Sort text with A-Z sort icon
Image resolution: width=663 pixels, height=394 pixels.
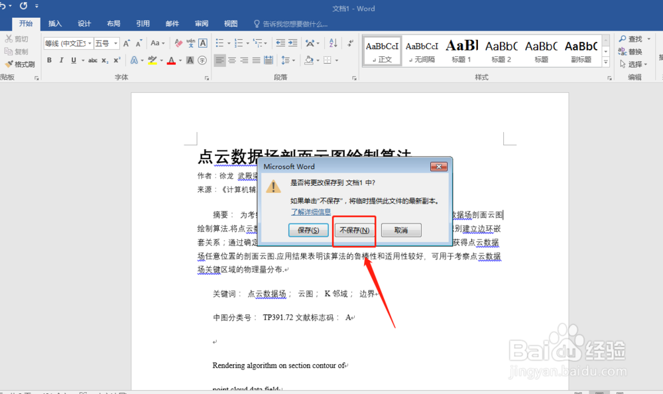click(333, 43)
